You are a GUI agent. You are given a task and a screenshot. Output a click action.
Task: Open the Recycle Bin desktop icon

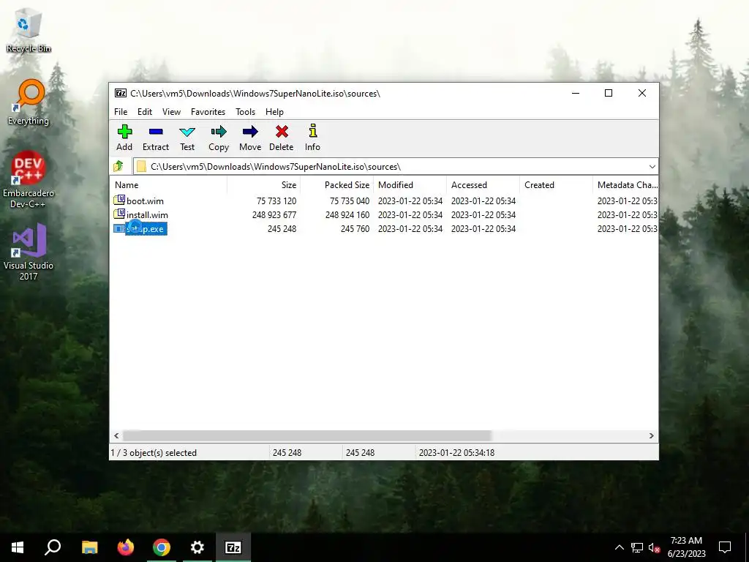tap(29, 29)
